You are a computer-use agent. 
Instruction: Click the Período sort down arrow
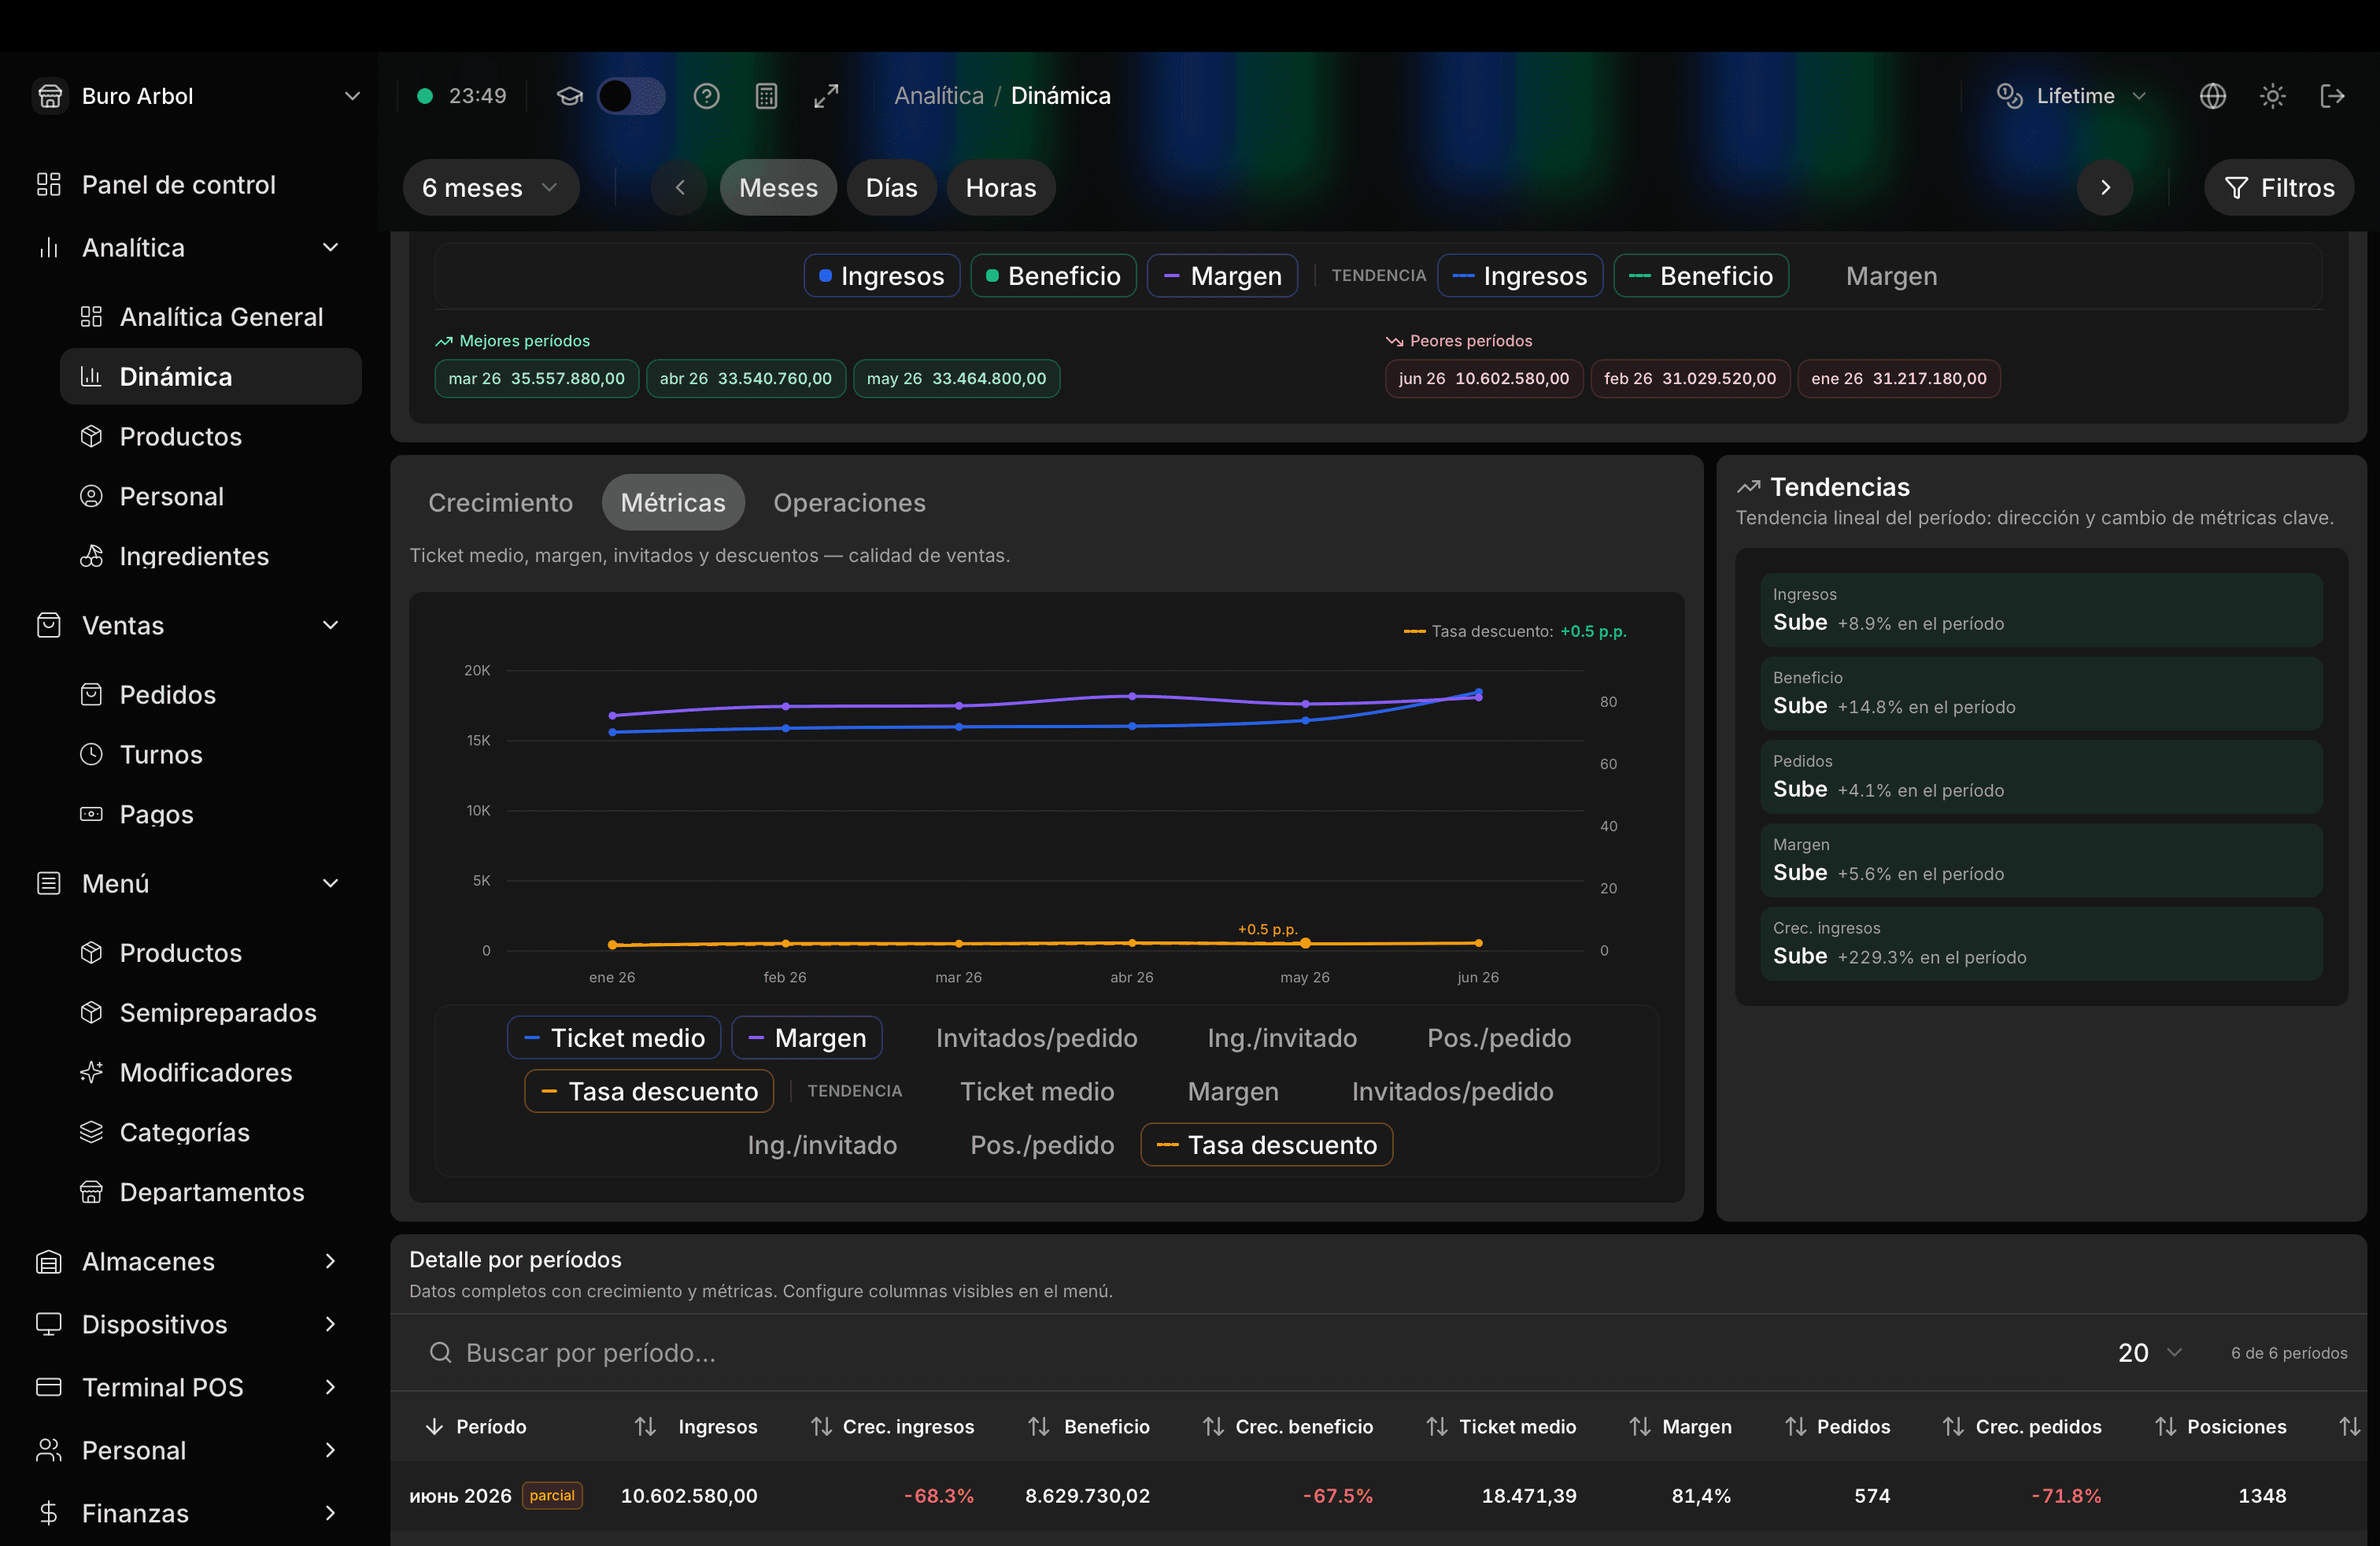point(434,1427)
